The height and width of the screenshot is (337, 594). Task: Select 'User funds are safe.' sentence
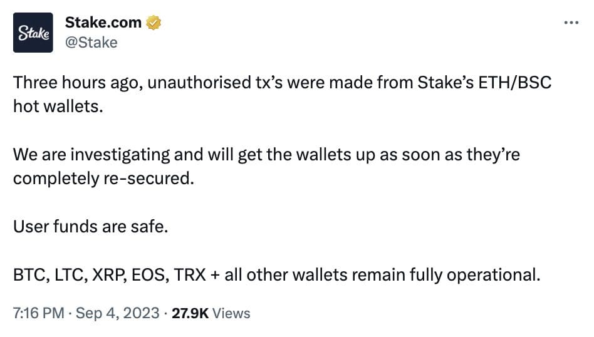[90, 226]
